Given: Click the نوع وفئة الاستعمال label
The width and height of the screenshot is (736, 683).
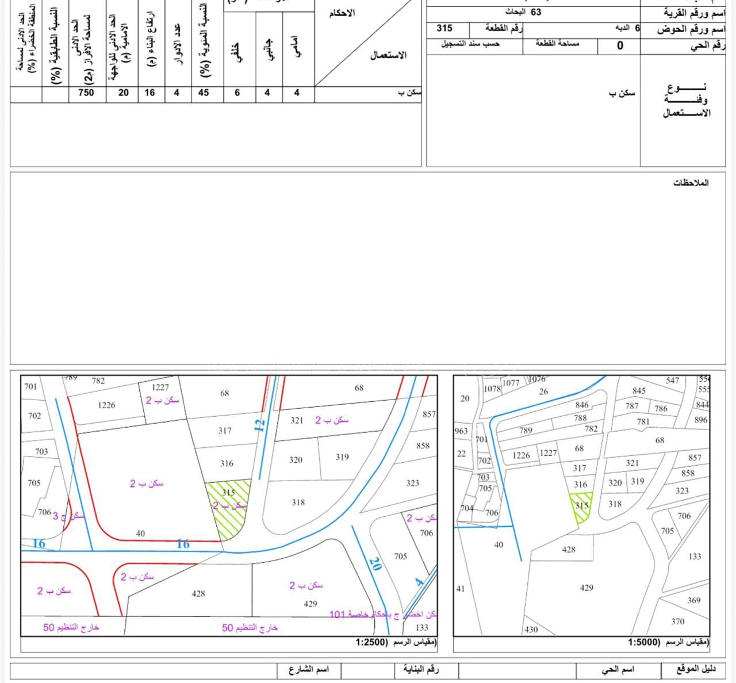Looking at the screenshot, I should (687, 101).
